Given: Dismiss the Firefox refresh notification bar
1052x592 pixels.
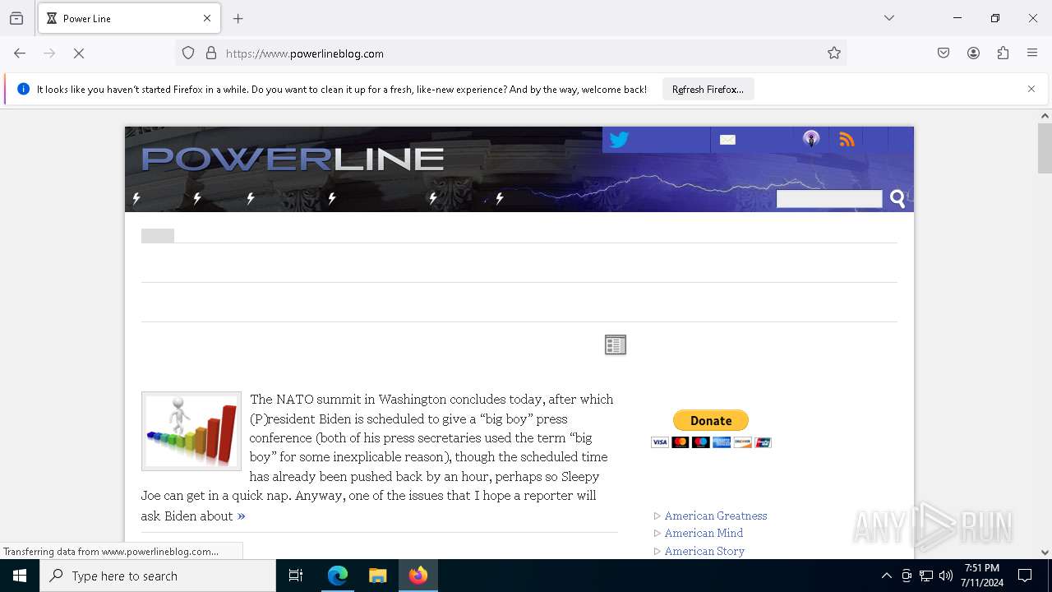Looking at the screenshot, I should 1031,89.
